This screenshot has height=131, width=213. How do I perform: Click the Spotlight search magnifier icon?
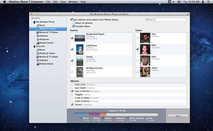click(x=208, y=2)
